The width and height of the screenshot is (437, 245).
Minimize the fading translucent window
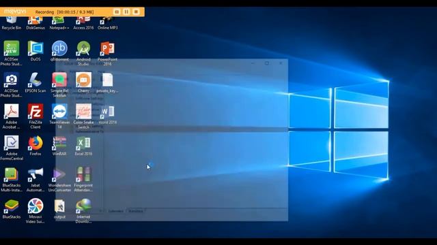pos(253,63)
